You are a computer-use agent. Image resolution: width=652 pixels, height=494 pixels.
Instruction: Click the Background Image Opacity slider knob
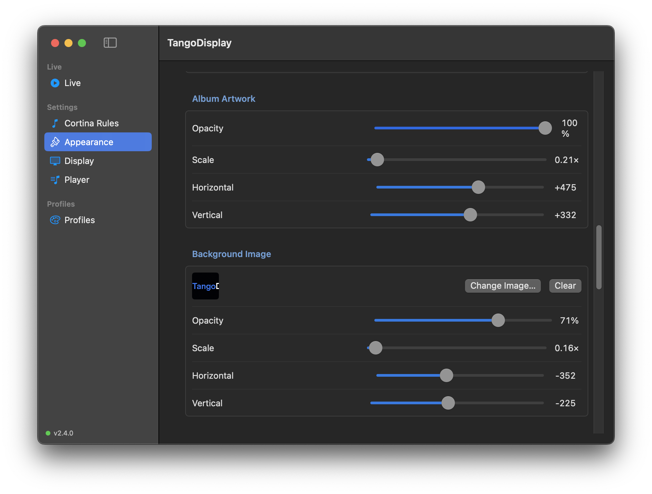point(498,320)
